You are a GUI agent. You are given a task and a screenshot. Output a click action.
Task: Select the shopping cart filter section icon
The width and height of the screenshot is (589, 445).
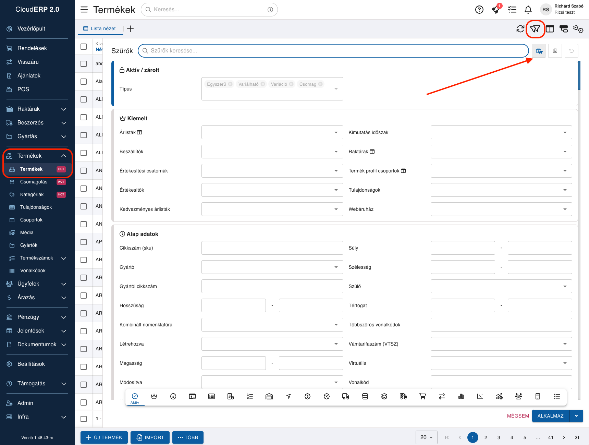pos(423,397)
